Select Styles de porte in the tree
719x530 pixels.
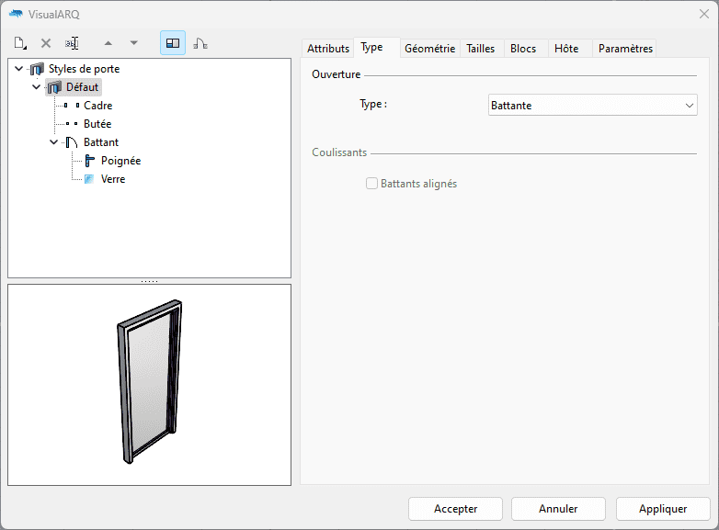[85, 69]
